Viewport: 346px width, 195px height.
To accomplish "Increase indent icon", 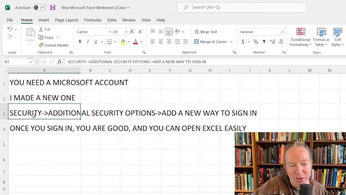I will click(x=185, y=42).
